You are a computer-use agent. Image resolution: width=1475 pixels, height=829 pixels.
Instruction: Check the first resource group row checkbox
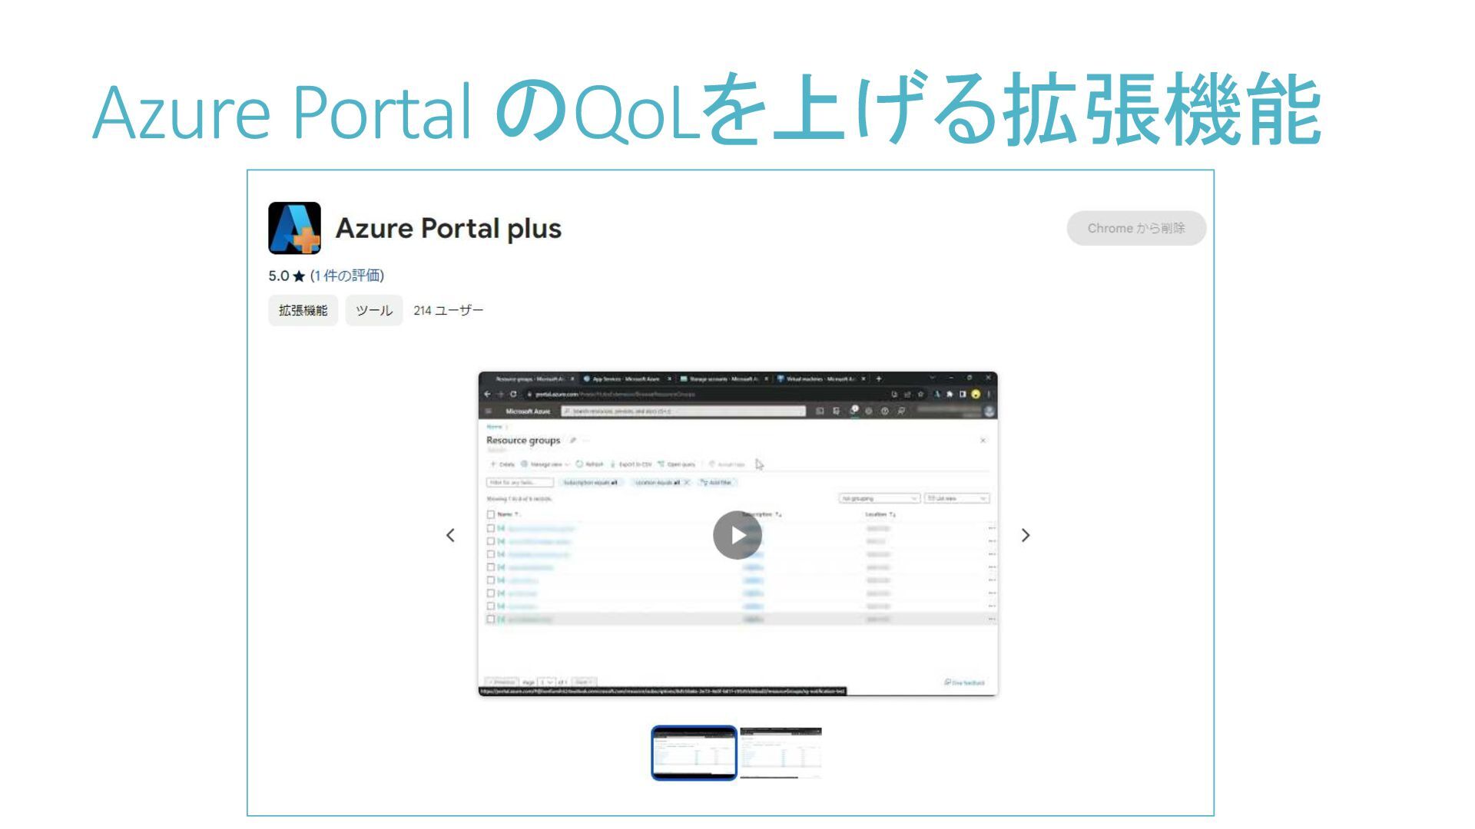point(490,528)
